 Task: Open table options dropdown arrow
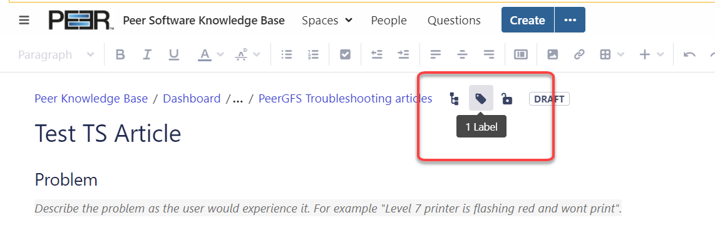pyautogui.click(x=620, y=55)
